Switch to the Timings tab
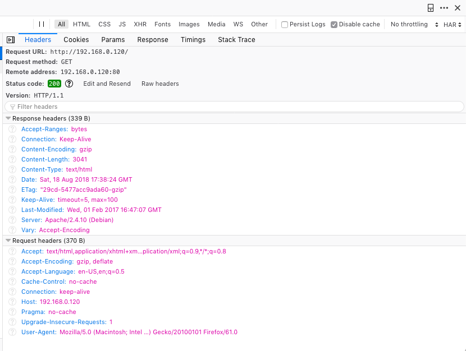The image size is (466, 351). [193, 39]
